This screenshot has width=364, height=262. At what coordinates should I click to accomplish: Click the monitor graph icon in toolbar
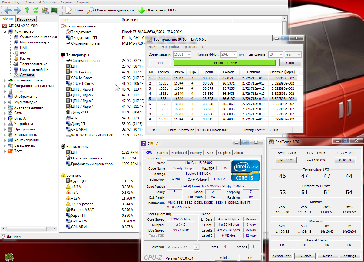point(55,10)
